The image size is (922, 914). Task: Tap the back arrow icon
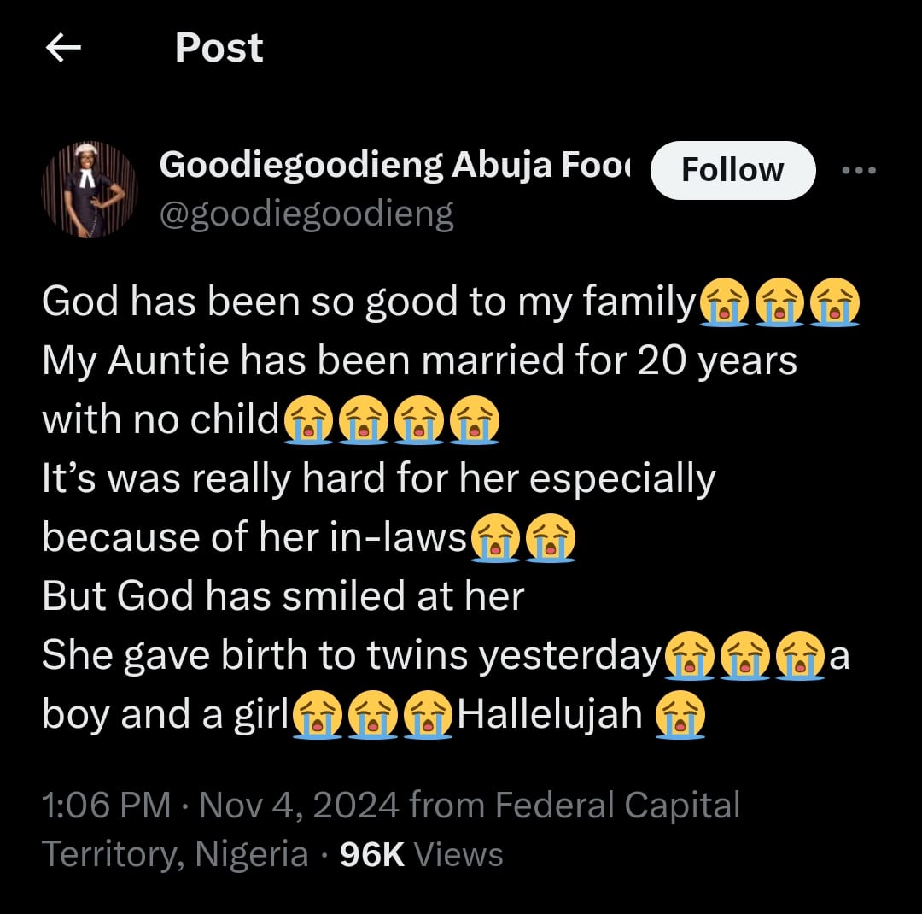tap(62, 50)
